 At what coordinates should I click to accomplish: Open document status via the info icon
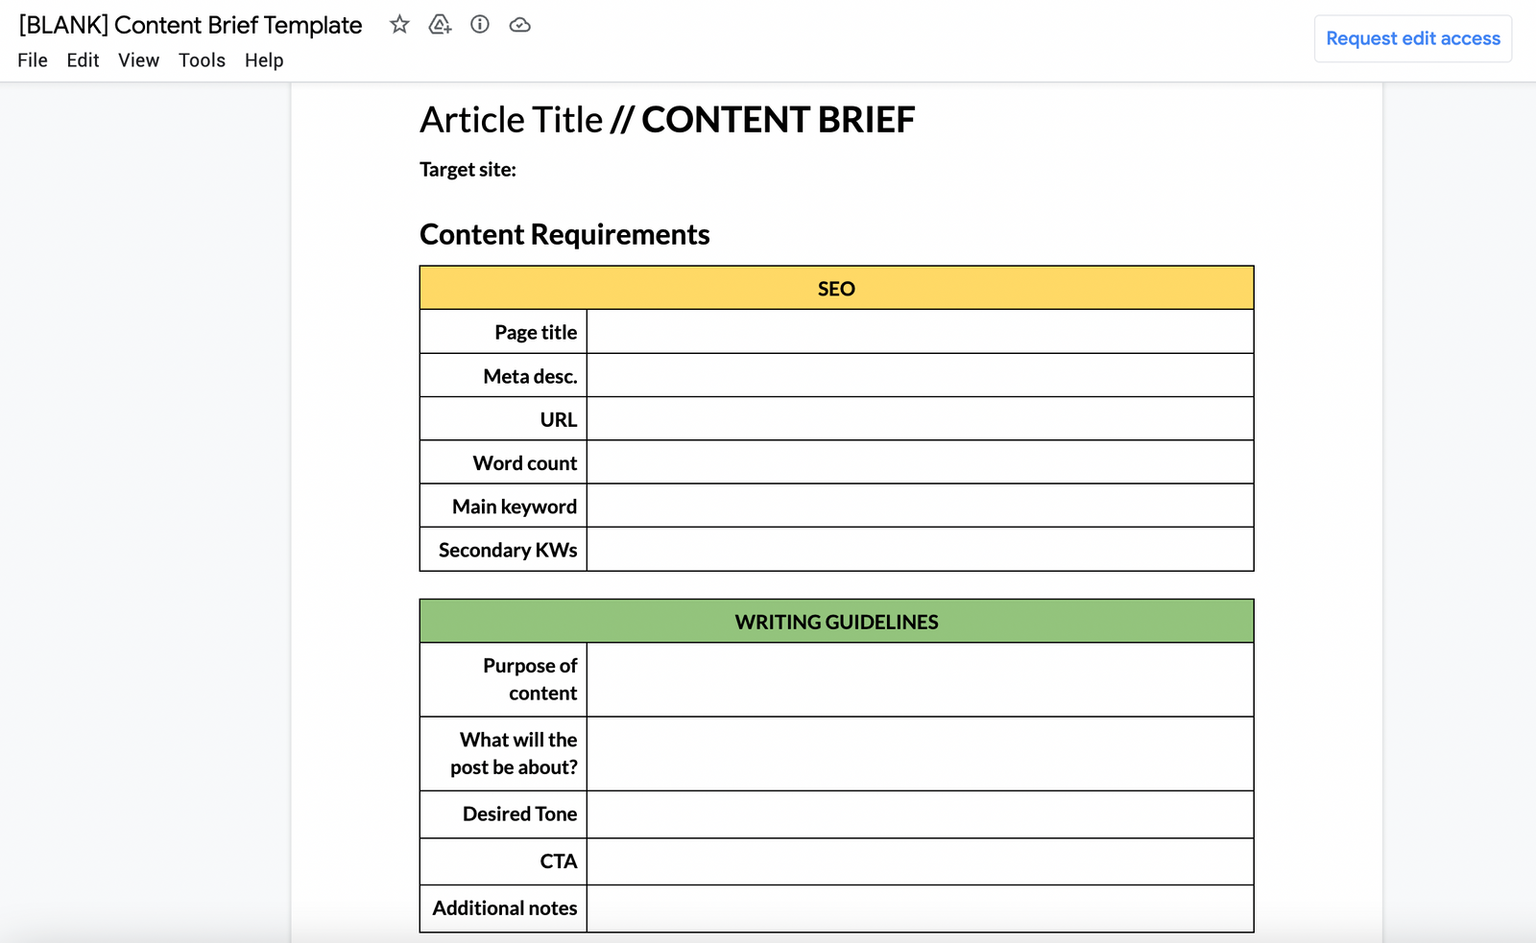point(479,25)
